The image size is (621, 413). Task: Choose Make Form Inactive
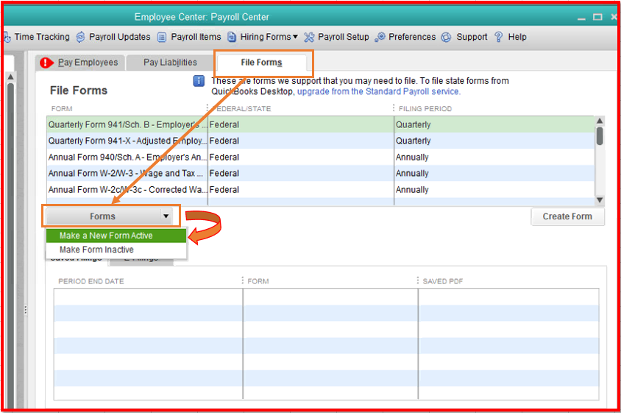(x=116, y=250)
